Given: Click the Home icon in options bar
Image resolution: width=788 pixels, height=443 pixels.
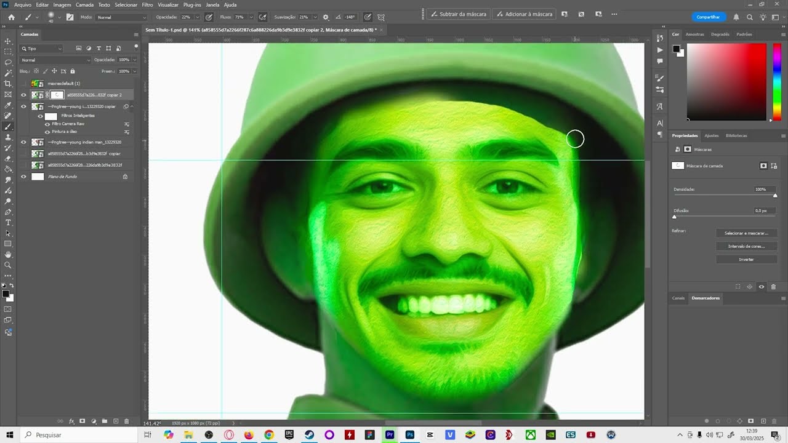Looking at the screenshot, I should point(11,17).
